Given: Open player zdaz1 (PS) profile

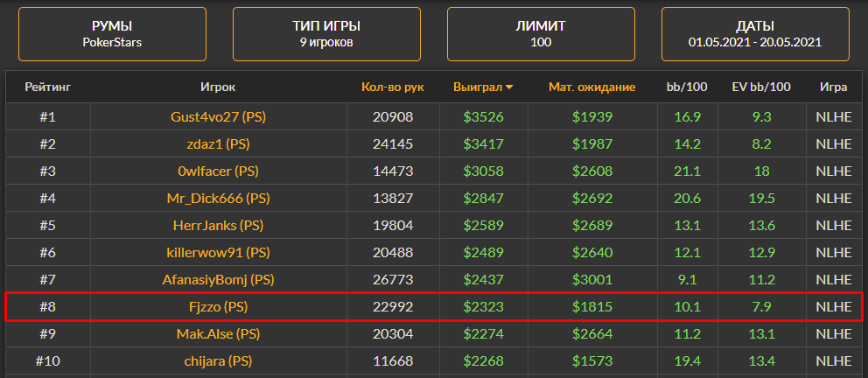Looking at the screenshot, I should point(218,143).
